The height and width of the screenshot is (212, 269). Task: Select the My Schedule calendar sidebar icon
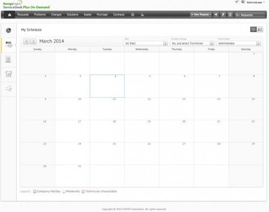[x=9, y=45]
